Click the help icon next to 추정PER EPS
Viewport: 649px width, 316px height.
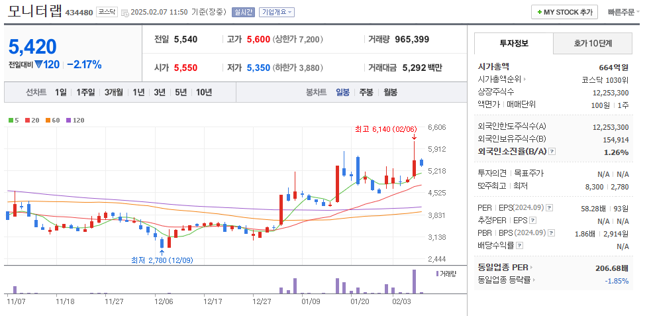point(533,221)
